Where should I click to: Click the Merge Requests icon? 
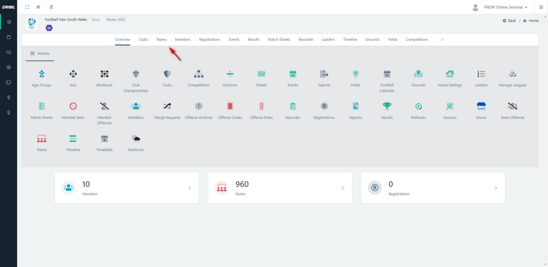[x=167, y=110]
